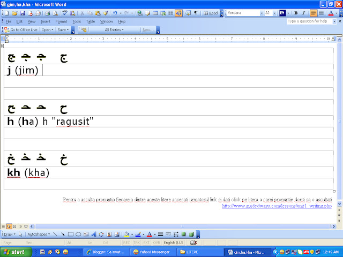Click the Columns icon

170,13
